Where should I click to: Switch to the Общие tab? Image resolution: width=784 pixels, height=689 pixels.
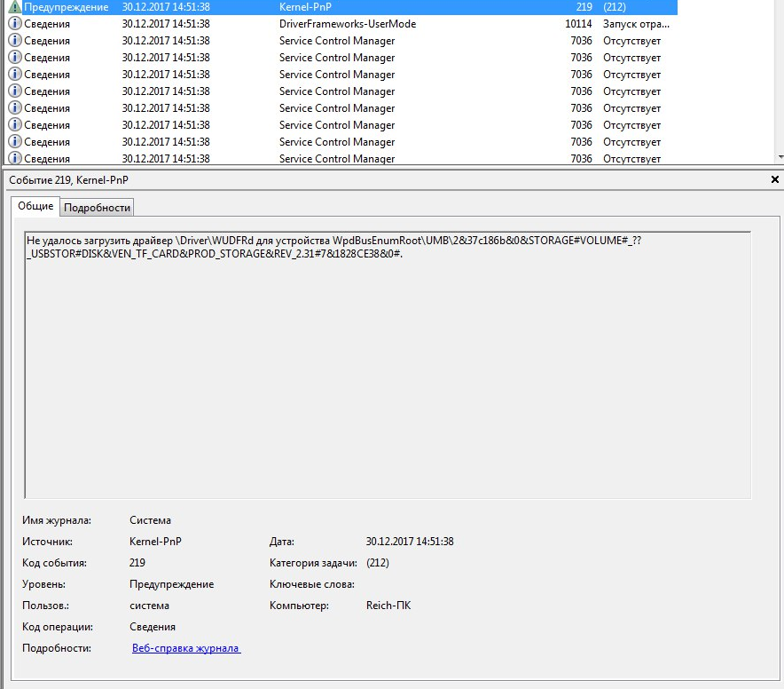click(x=36, y=206)
